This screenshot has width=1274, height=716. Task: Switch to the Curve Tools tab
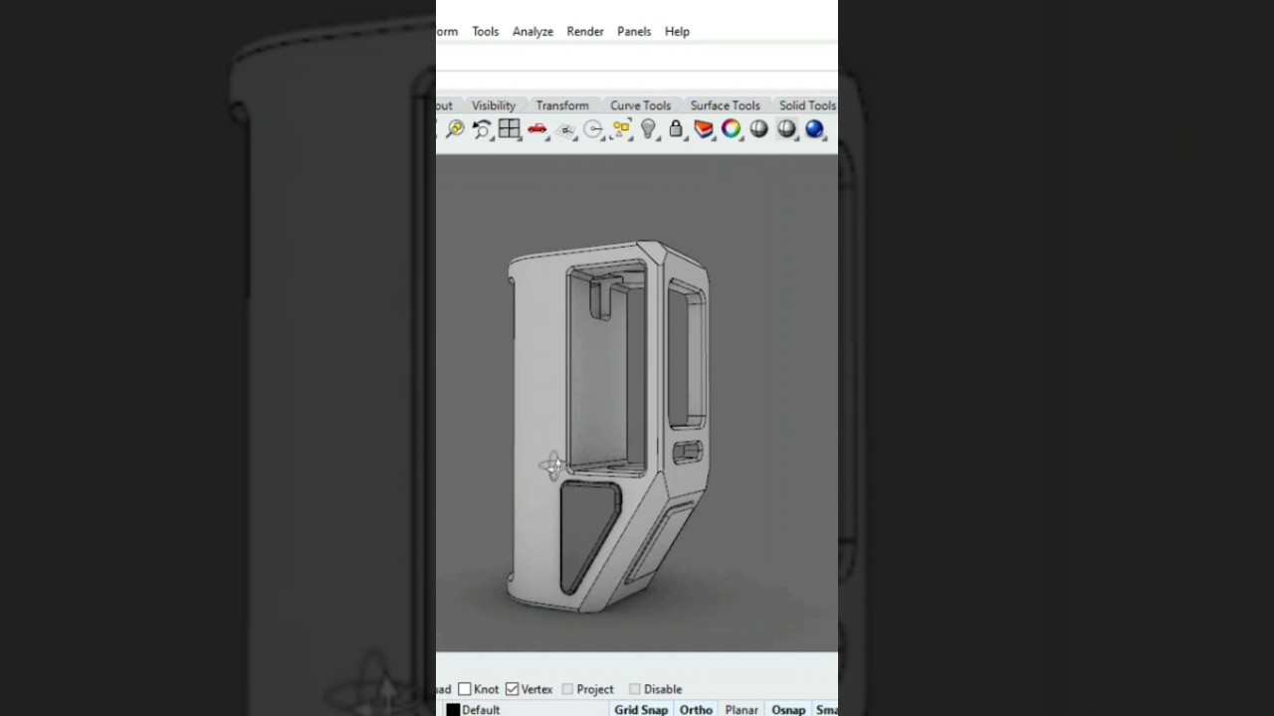(640, 105)
